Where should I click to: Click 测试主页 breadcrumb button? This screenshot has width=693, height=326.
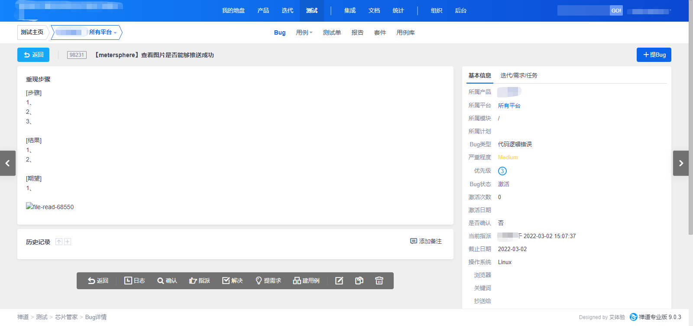pyautogui.click(x=32, y=32)
